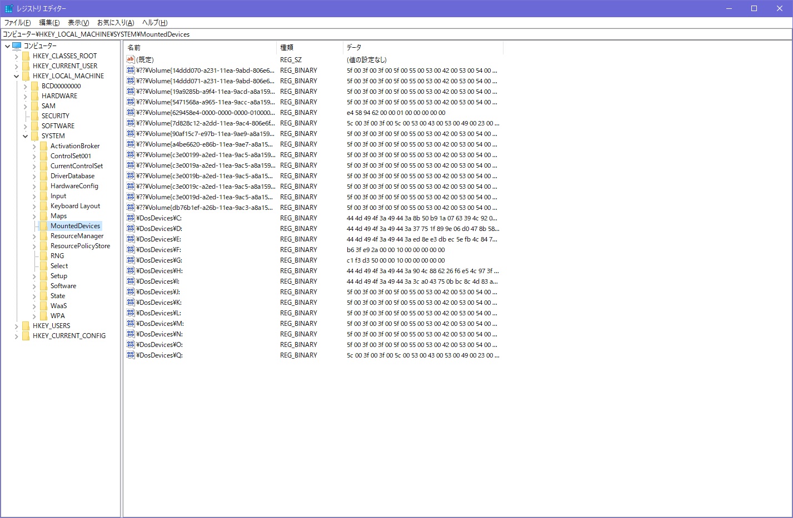
Task: Expand the SOFTWARE key under HKEY_LOCAL_MACHINE
Action: tap(25, 126)
